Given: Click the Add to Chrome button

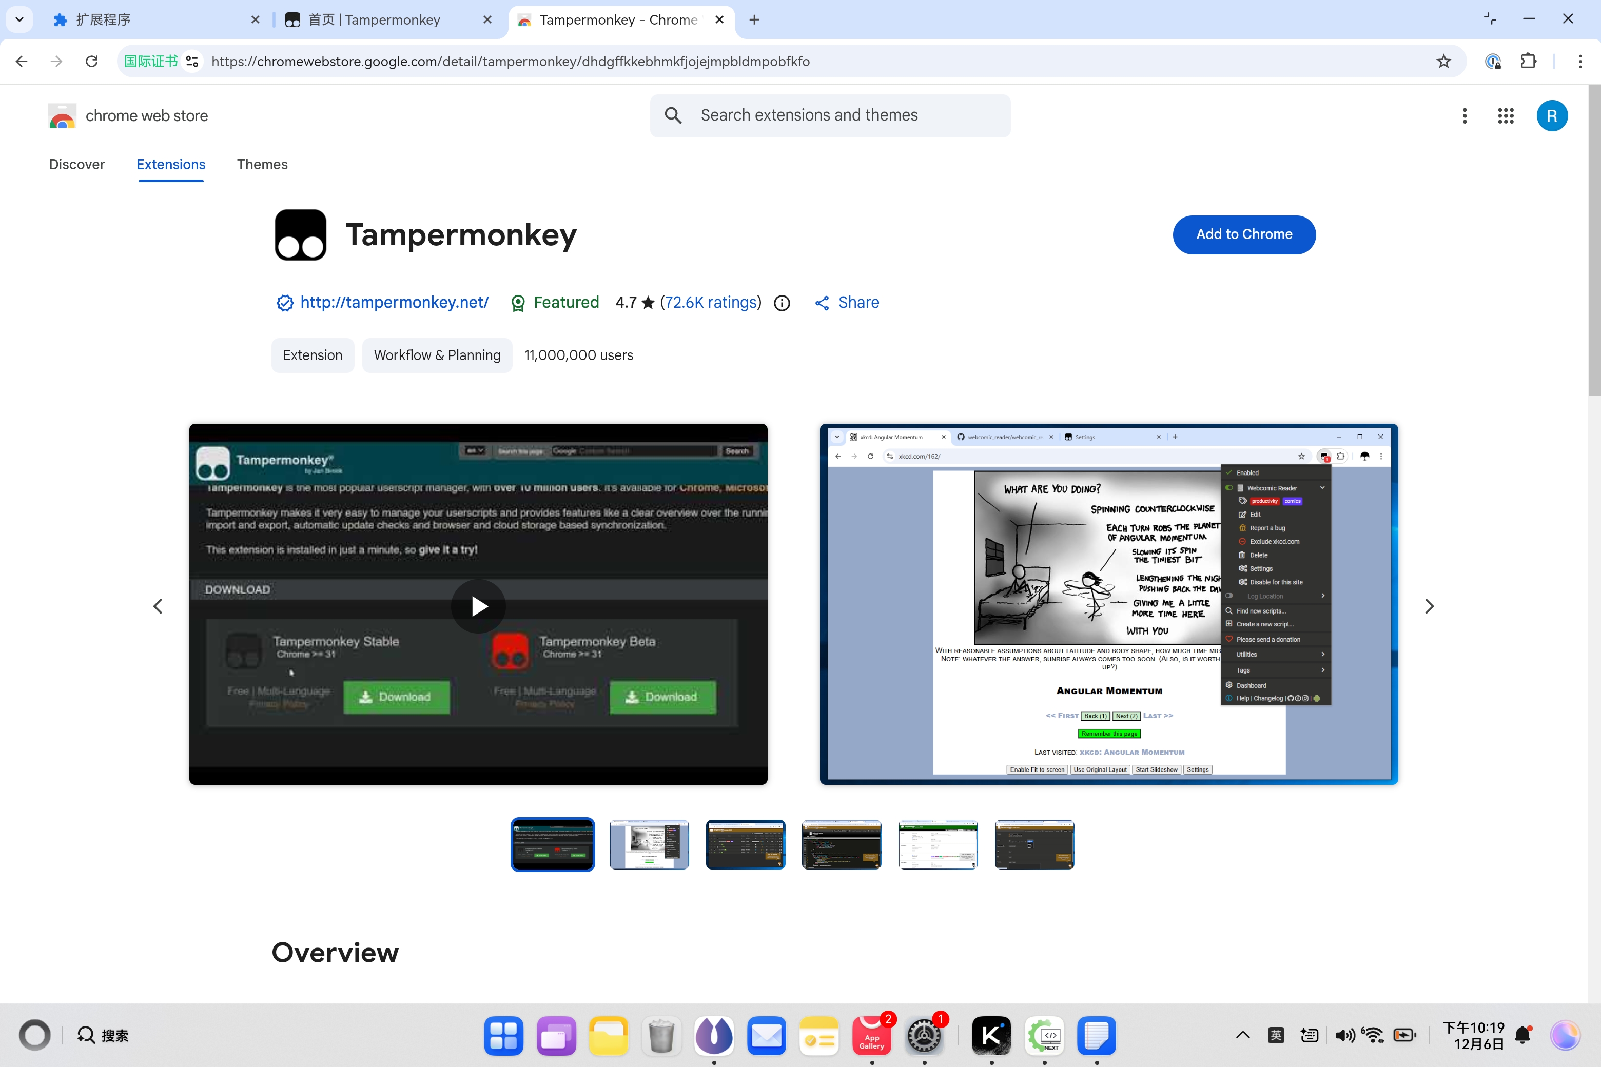Looking at the screenshot, I should (x=1244, y=234).
